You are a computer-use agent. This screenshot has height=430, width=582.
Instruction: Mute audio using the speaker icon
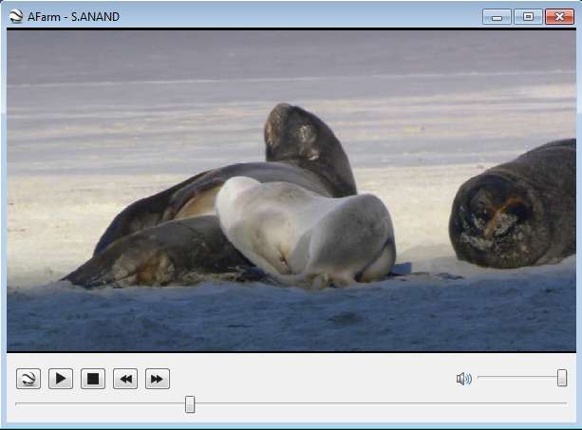[463, 379]
